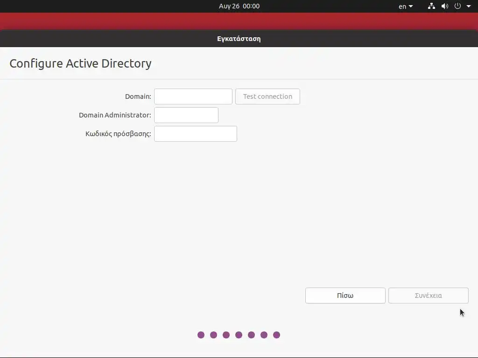The height and width of the screenshot is (358, 478).
Task: Open the clock showing Αυγ 26 00:00
Action: 239,6
